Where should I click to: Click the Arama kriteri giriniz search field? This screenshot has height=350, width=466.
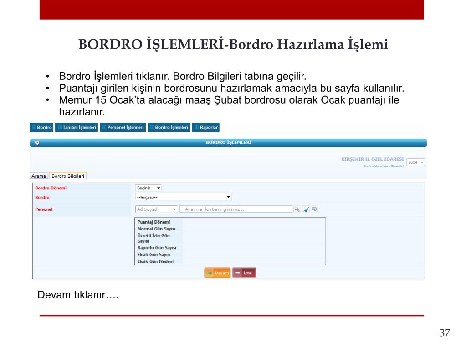point(236,209)
